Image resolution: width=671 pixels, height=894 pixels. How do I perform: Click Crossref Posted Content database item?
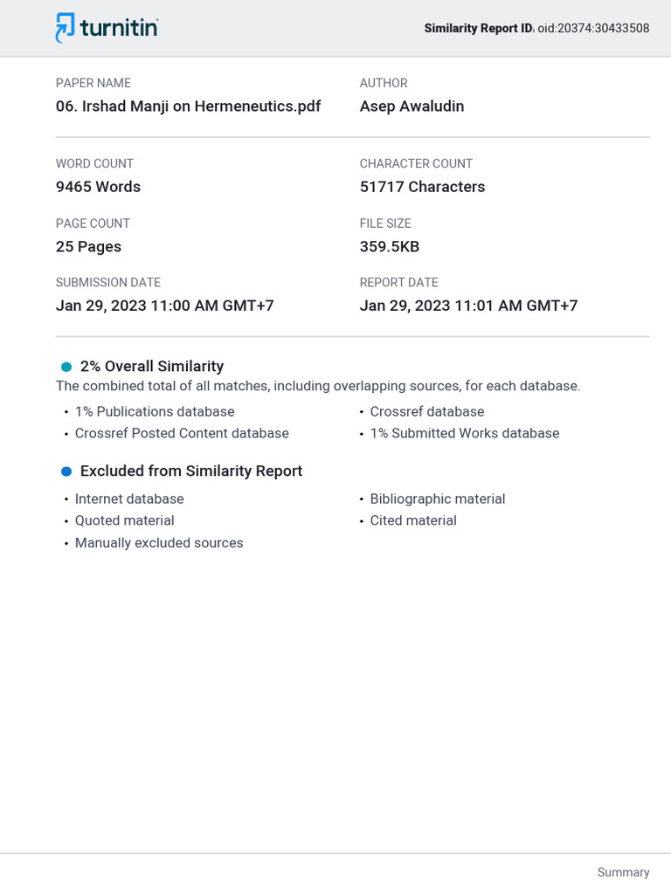(x=182, y=433)
